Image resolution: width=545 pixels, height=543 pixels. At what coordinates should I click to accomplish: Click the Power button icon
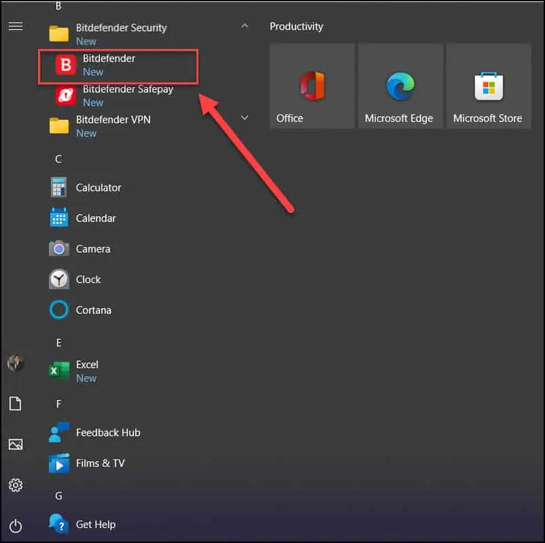pos(16,526)
